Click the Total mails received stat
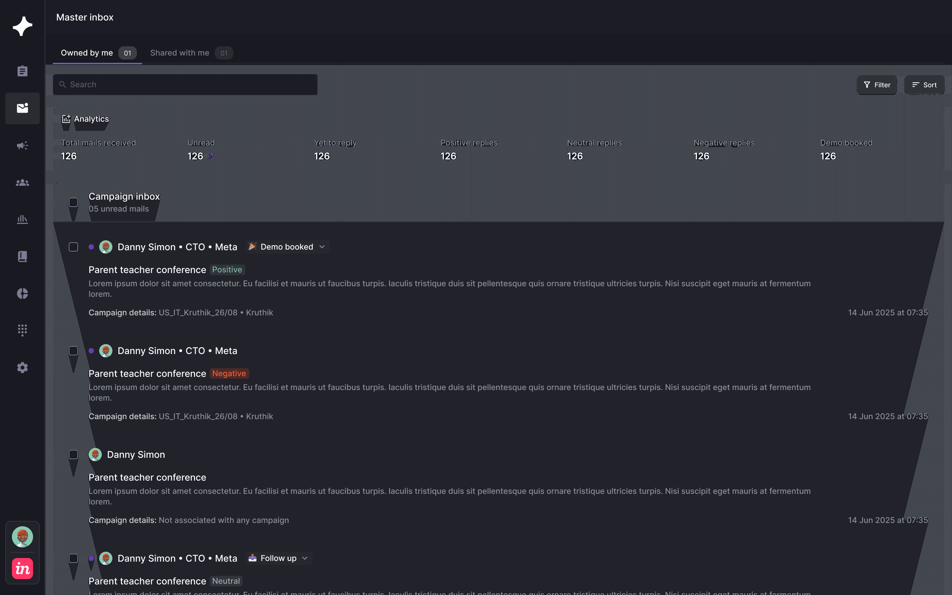The width and height of the screenshot is (952, 595). (x=99, y=149)
